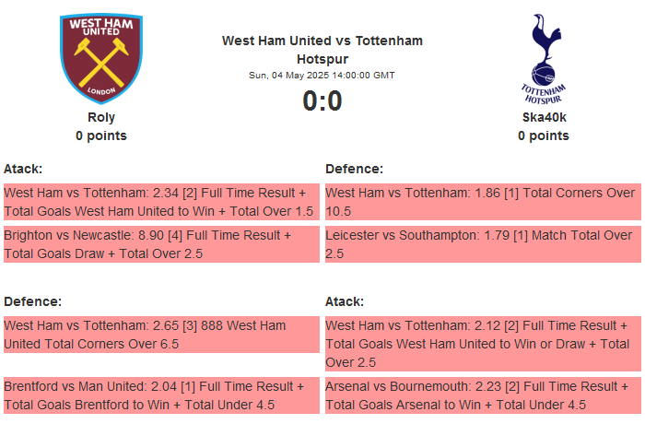This screenshot has height=424, width=645.
Task: Click the Total Corners Over 10.5 bet
Action: (x=482, y=202)
